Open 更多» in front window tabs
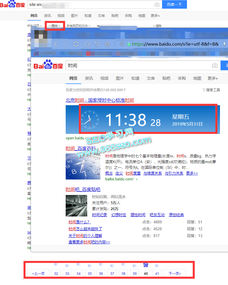The image size is (228, 285). [213, 78]
